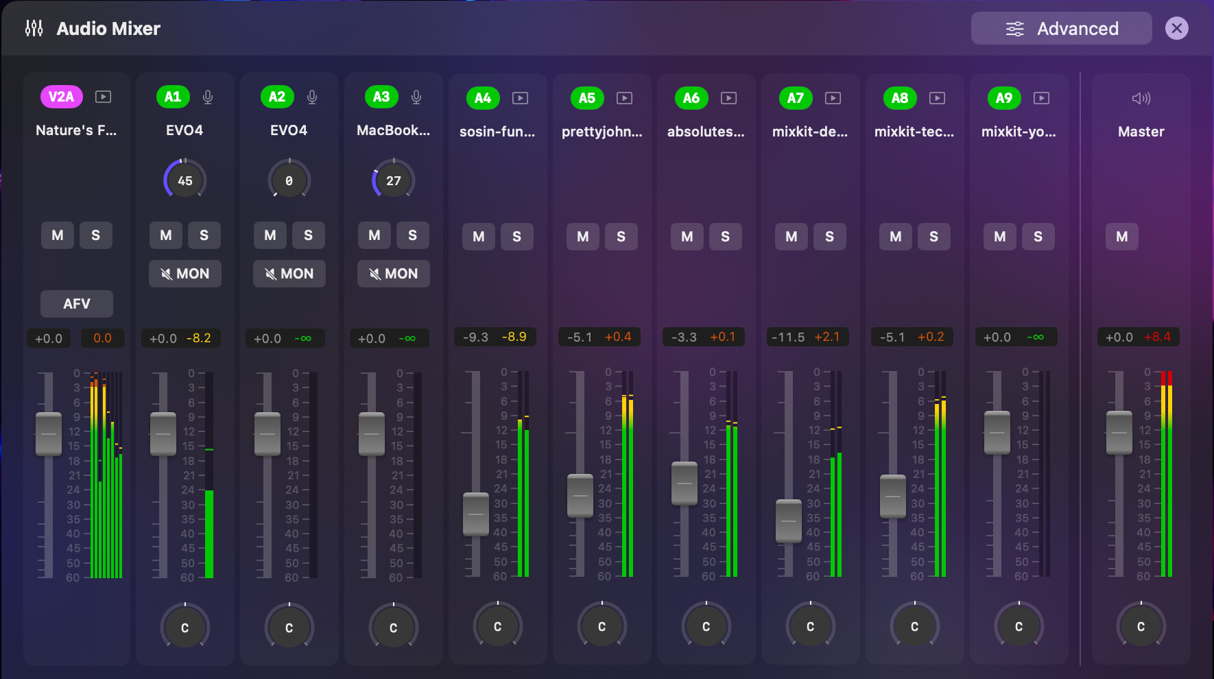Screen dimensions: 1214x679
Task: Close the Audio Mixer panel
Action: 1177,28
